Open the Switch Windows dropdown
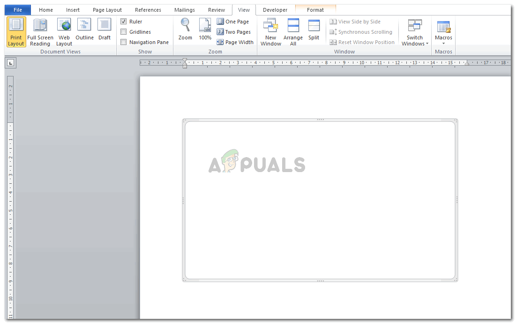Image resolution: width=516 pixels, height=324 pixels. [415, 32]
